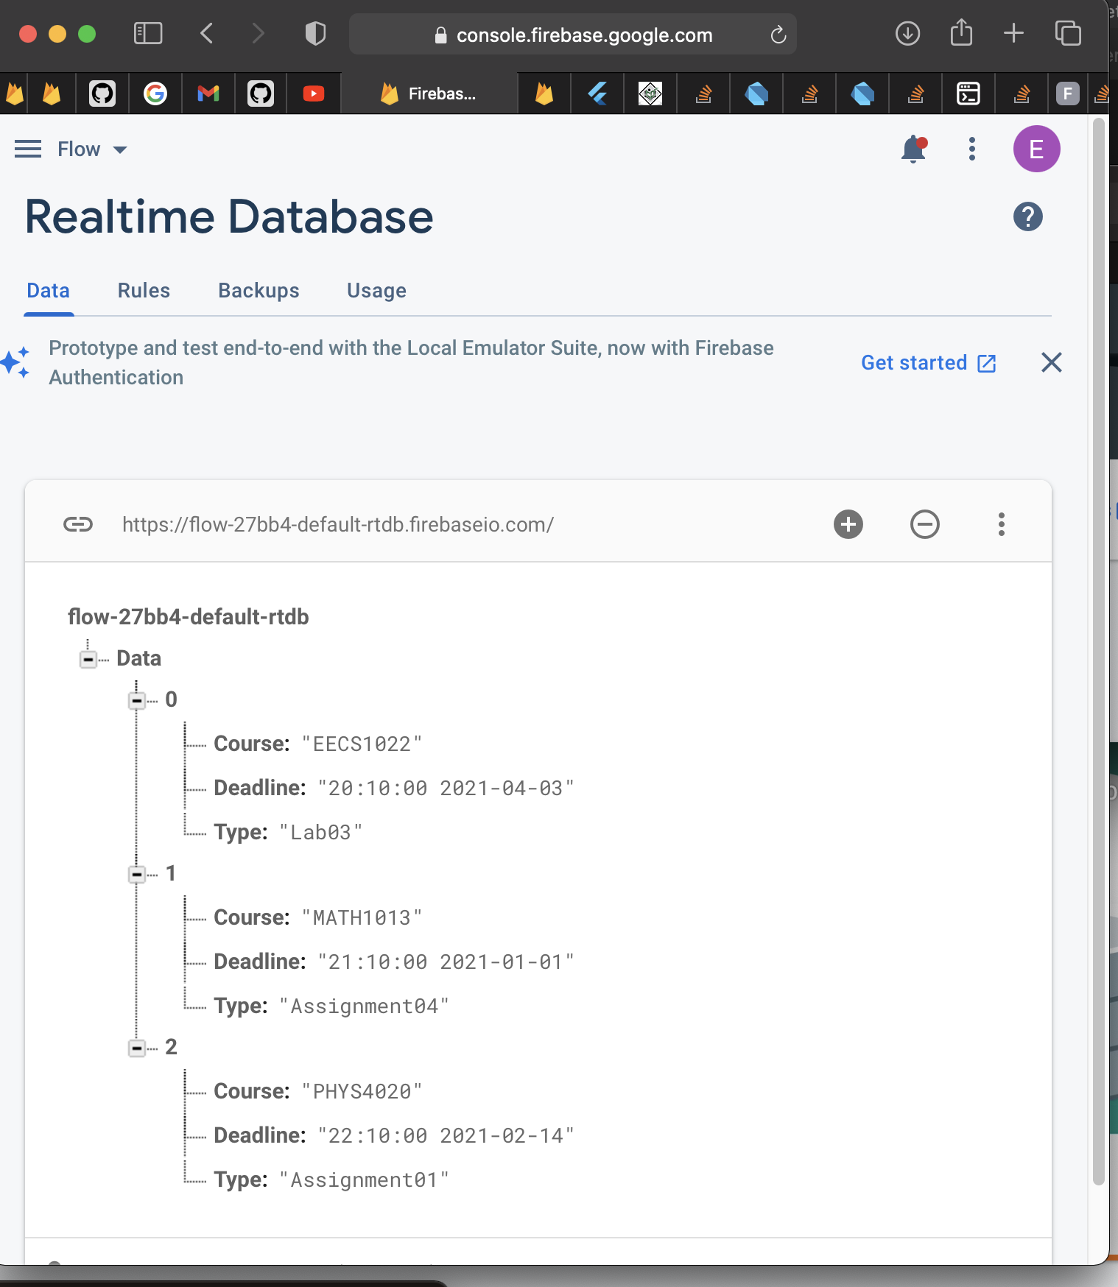
Task: Show the tab overview icon
Action: [1068, 33]
